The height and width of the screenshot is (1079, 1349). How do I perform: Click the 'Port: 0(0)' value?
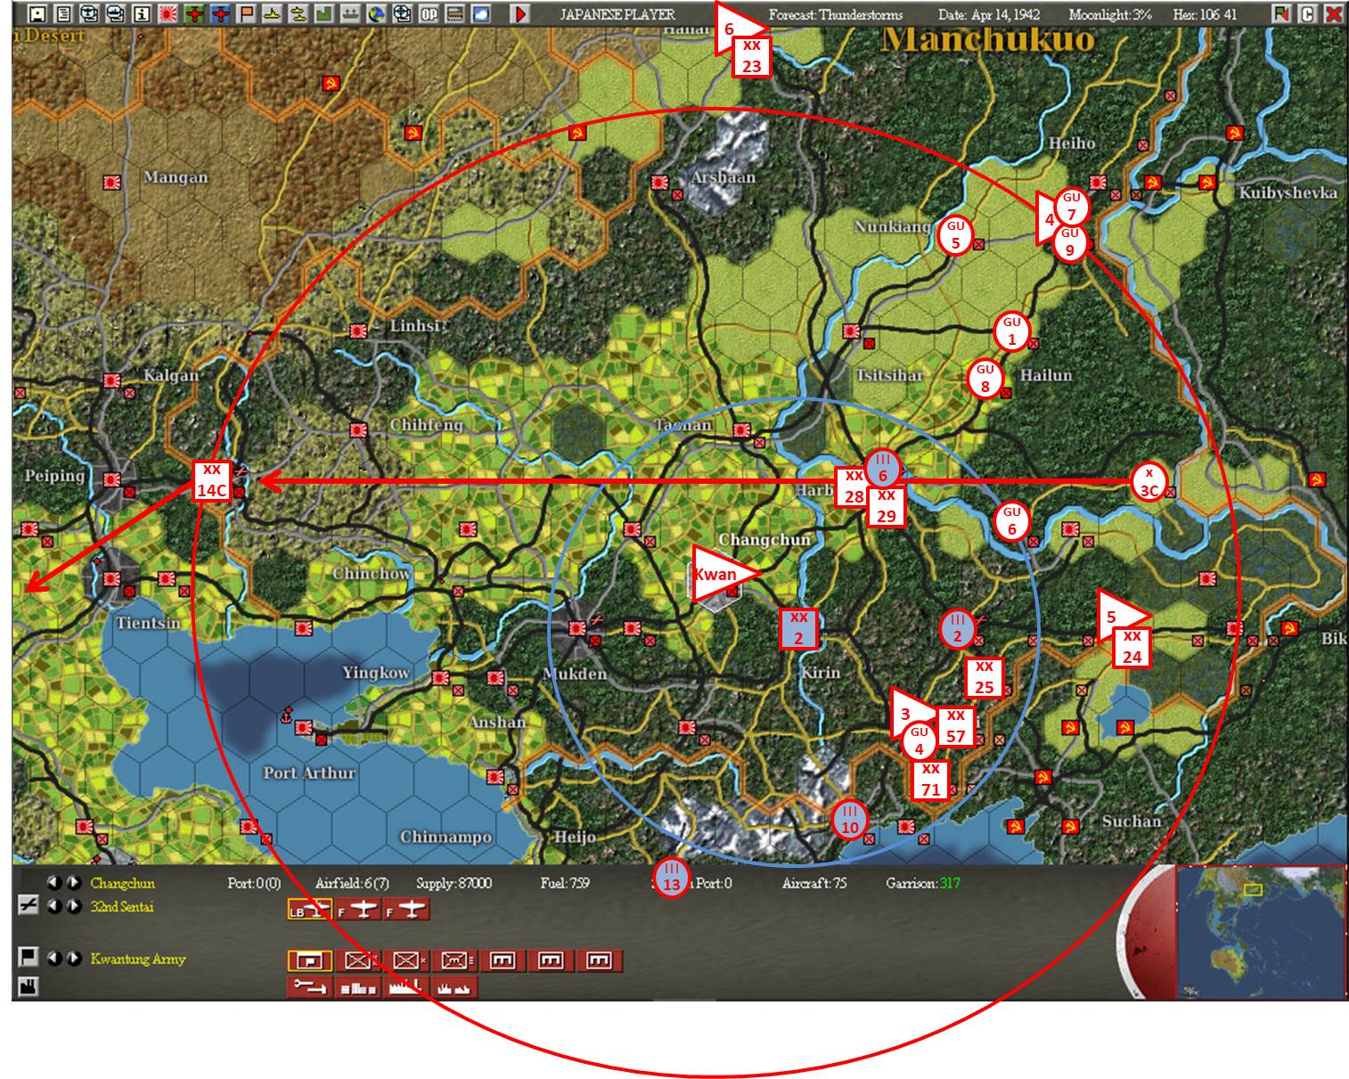254,883
